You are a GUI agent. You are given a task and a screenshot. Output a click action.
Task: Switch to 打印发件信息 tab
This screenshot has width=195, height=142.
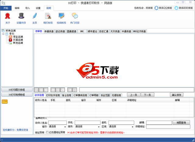[53, 95]
